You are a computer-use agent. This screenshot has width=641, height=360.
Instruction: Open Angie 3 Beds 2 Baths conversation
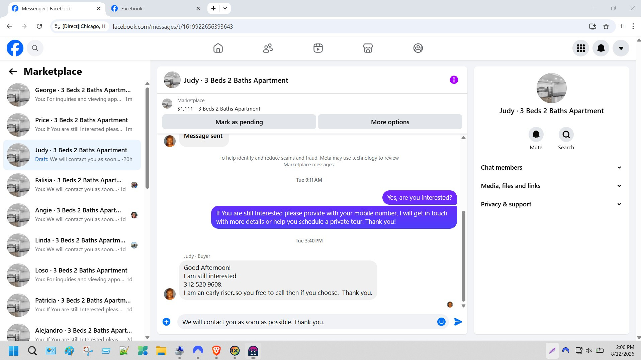(x=72, y=215)
